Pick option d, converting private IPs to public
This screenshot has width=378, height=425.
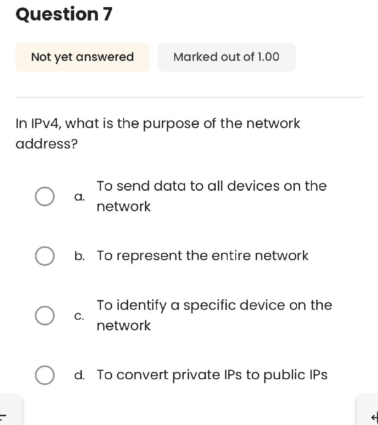coord(44,375)
